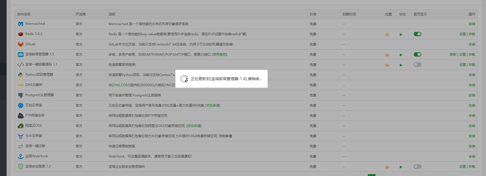486x176 pixels.
Task: Install 宝塔一键迁移 via 安装 link
Action: point(472,146)
